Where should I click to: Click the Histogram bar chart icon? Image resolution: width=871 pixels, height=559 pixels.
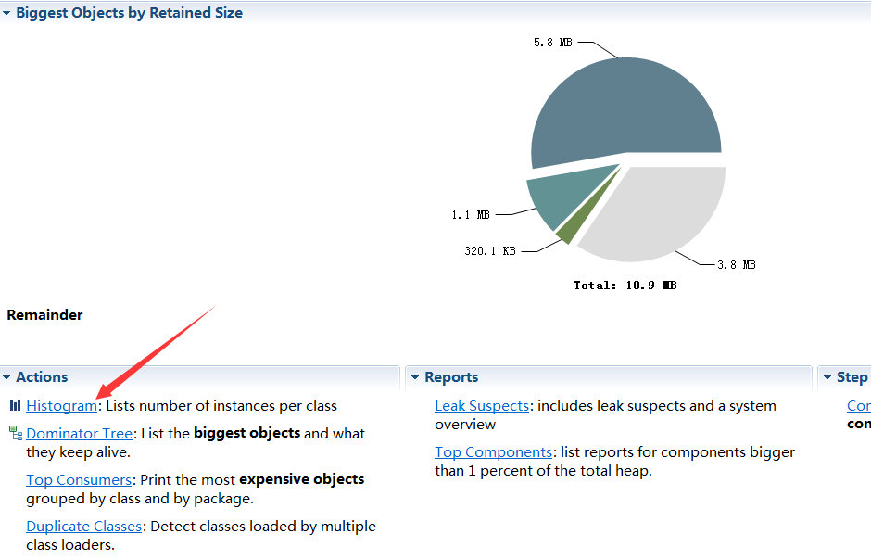point(15,406)
